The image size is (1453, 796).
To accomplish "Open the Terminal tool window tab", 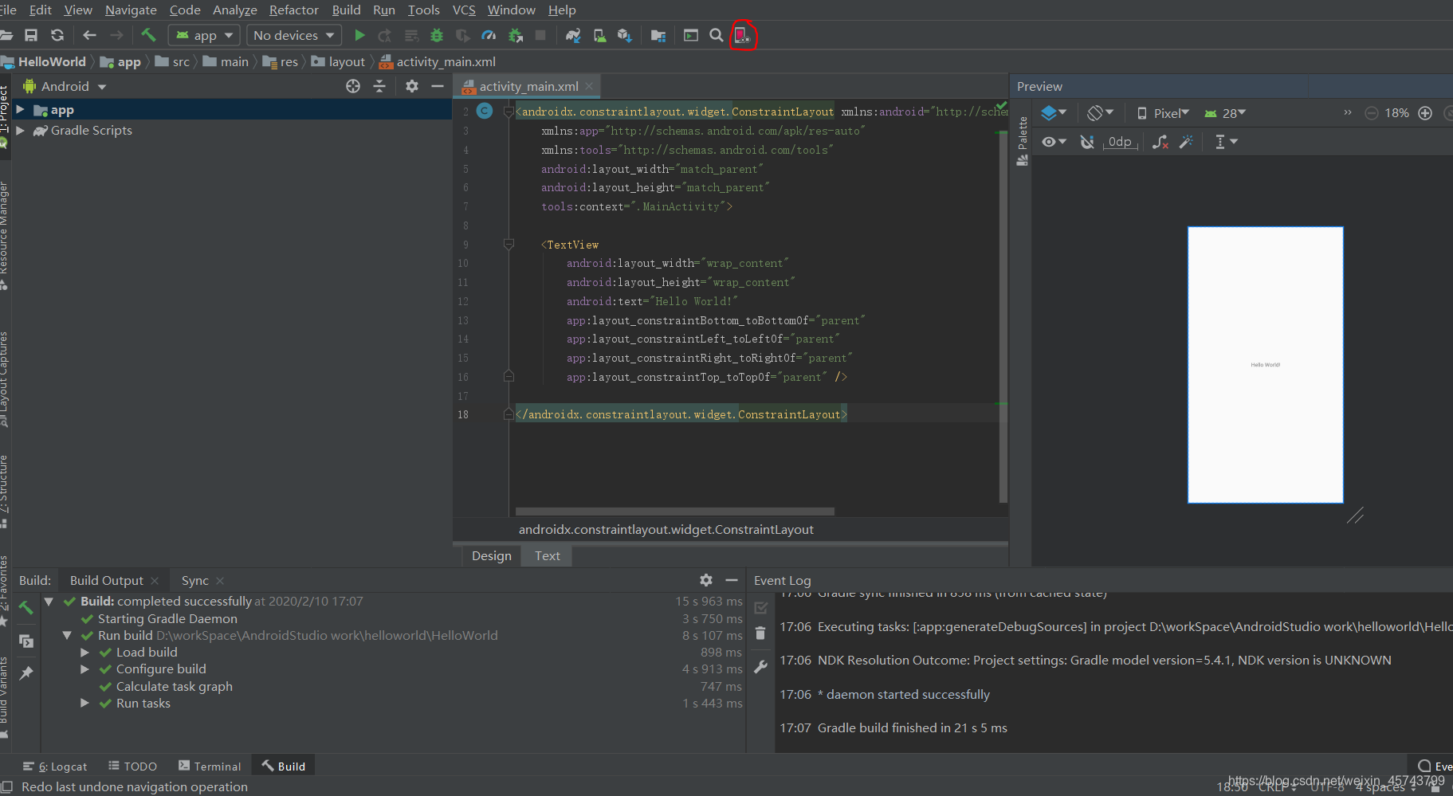I will (x=210, y=766).
